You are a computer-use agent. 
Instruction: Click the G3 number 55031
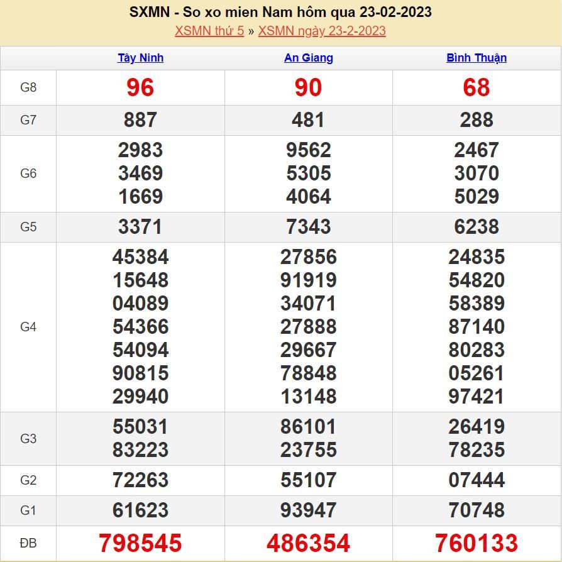click(x=140, y=427)
